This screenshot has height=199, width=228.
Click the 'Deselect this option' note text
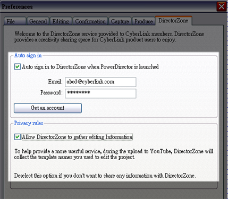pos(105,176)
